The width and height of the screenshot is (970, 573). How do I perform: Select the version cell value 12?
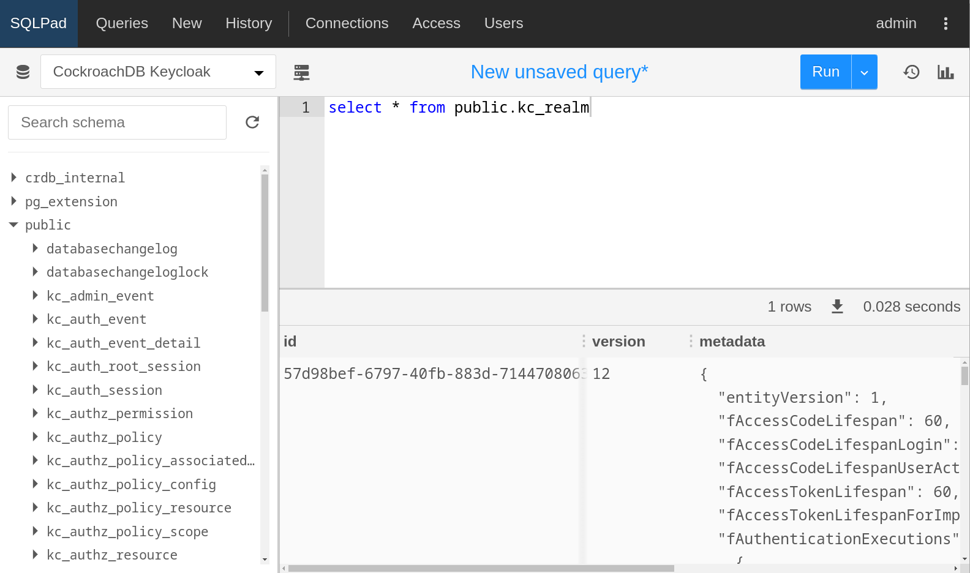click(601, 374)
